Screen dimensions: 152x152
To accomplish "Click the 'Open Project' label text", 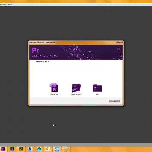I will tap(76, 95).
